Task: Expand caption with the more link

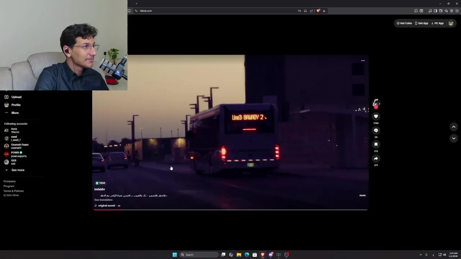Action: 362,195
